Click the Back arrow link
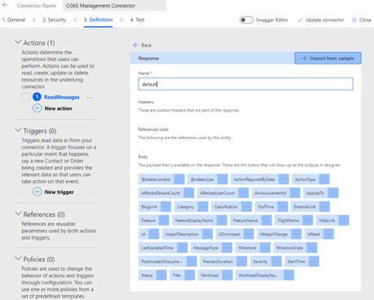This screenshot has width=374, height=300. [x=143, y=45]
